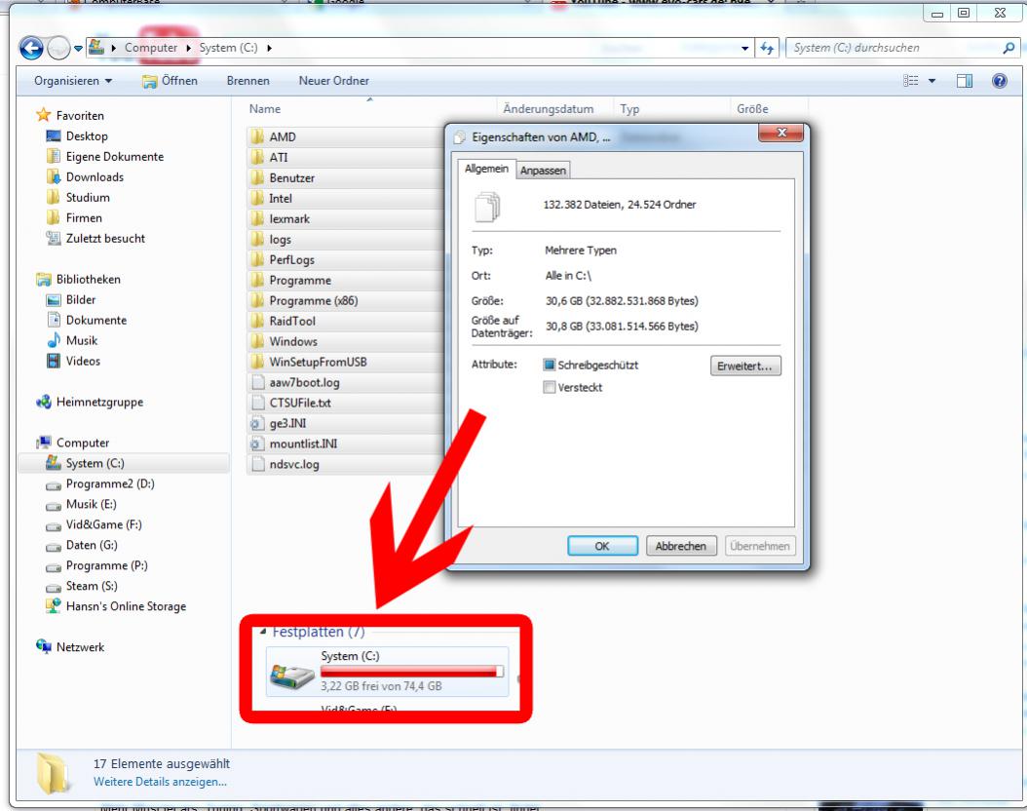Select Favoriten star icon in sidebar
Screen dimensions: 1027x811
click(43, 115)
